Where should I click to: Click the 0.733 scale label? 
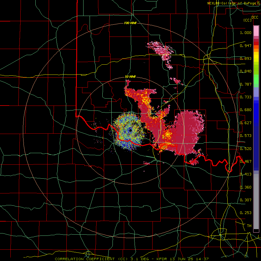click(x=246, y=97)
